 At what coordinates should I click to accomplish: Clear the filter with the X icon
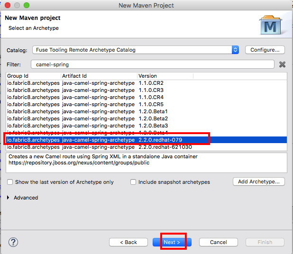click(x=282, y=64)
